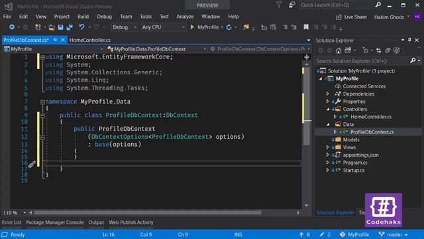
Task: Click the editor vertical scrollbar thumb
Action: [307, 106]
